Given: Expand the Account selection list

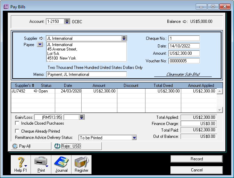Looking at the screenshot, I should [x=67, y=21].
